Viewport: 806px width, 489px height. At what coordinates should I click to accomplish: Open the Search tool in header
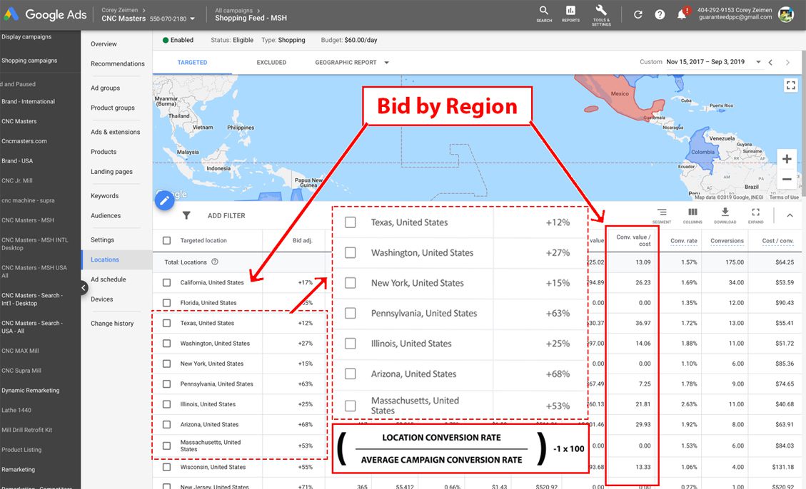[x=544, y=14]
